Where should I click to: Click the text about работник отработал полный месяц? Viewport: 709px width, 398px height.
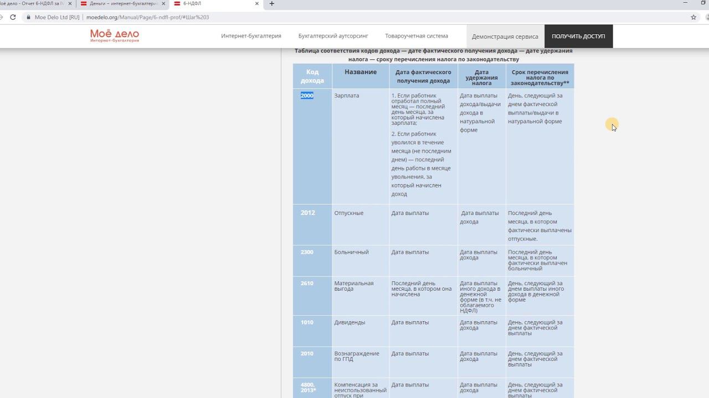click(418, 109)
